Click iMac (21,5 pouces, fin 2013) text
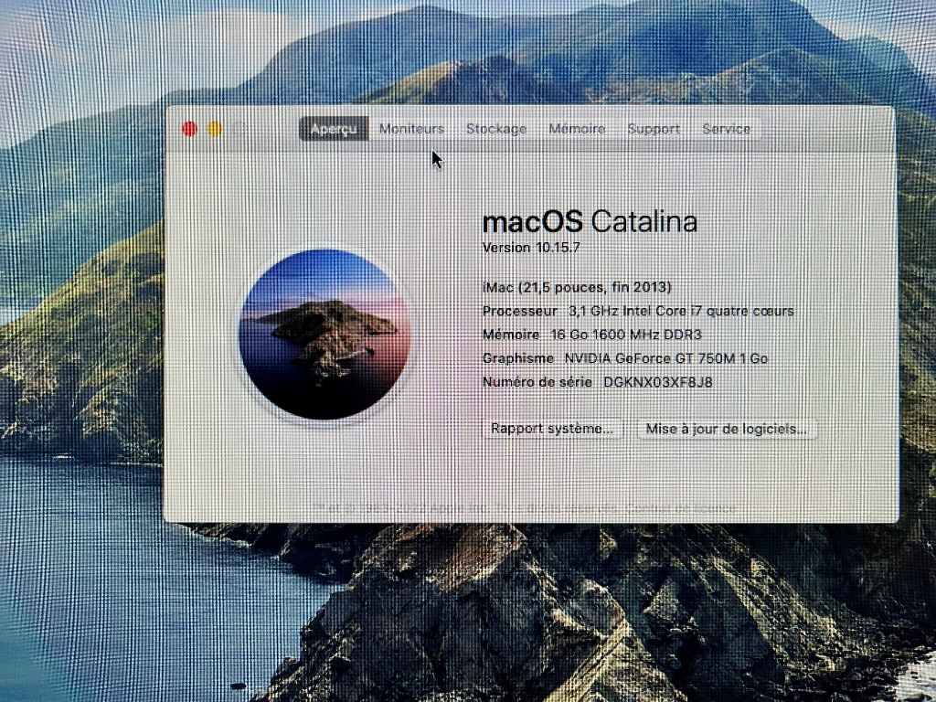The image size is (936, 702). 577,287
